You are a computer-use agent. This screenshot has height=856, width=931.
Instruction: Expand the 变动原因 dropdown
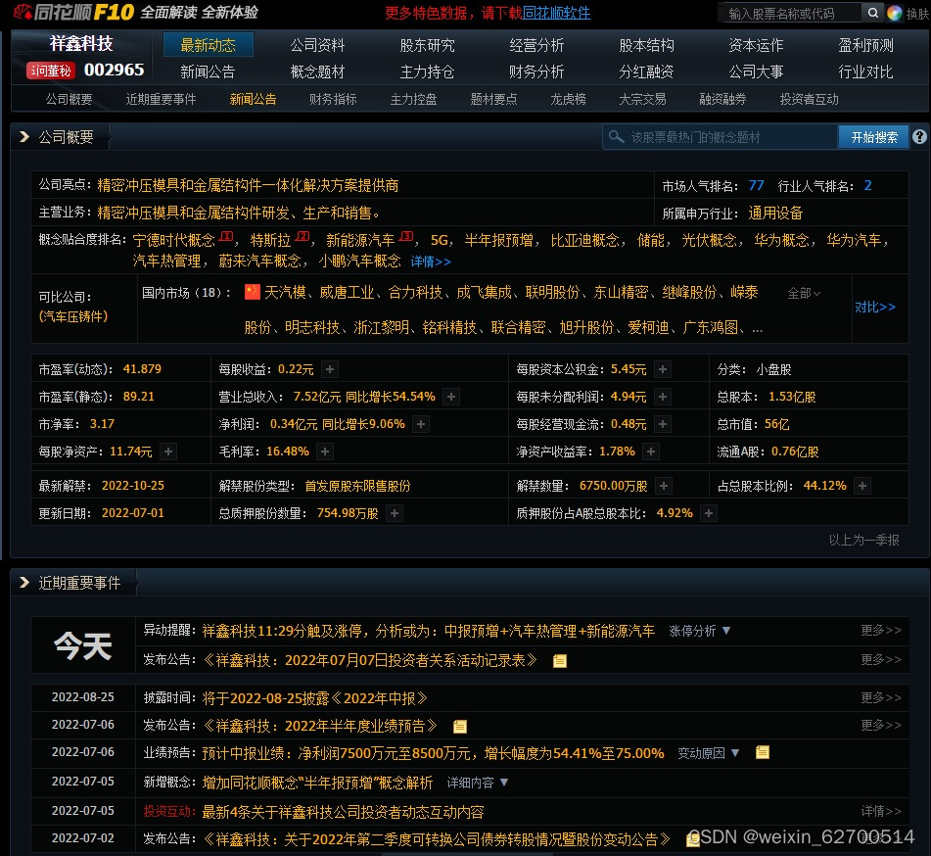(x=709, y=753)
